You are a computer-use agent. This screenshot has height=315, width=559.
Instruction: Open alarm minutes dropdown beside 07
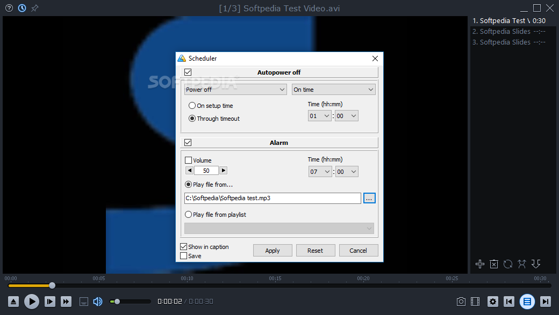347,172
